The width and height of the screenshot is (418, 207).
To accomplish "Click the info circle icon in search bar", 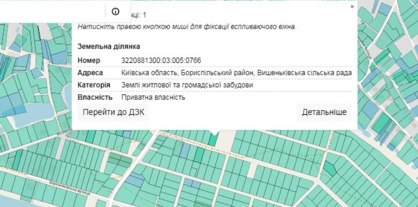I will tap(115, 12).
